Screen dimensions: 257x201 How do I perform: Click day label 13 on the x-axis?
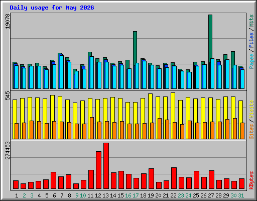click(x=105, y=195)
